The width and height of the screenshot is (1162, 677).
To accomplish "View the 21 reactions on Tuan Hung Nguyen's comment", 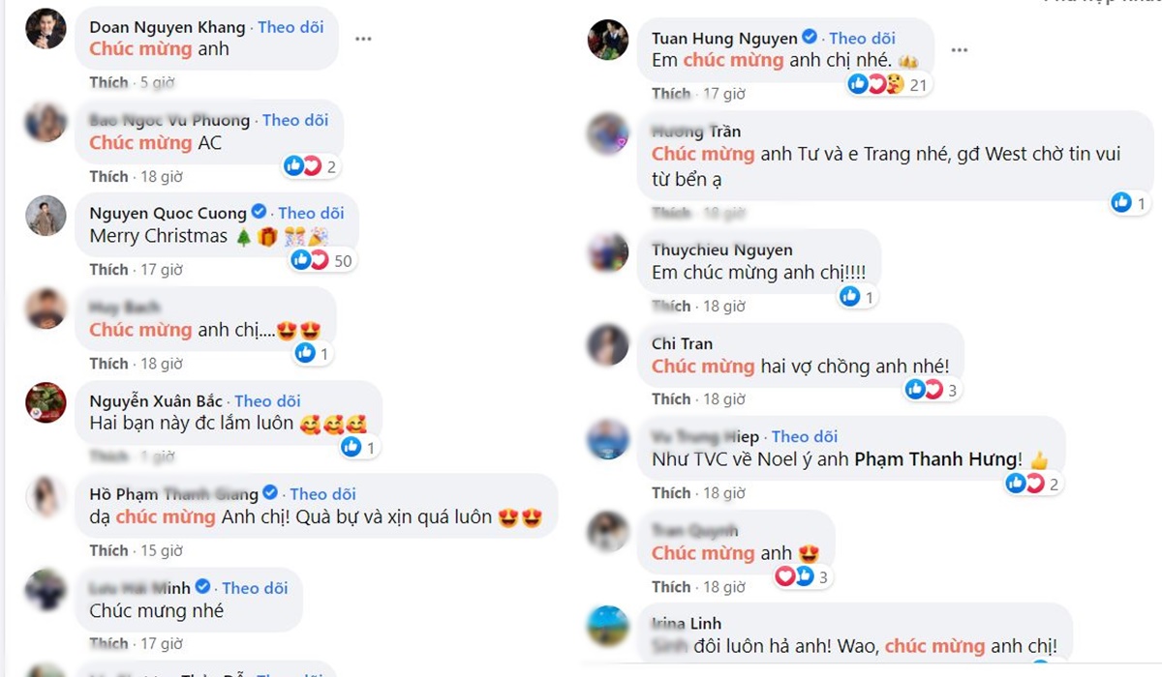I will [x=888, y=85].
